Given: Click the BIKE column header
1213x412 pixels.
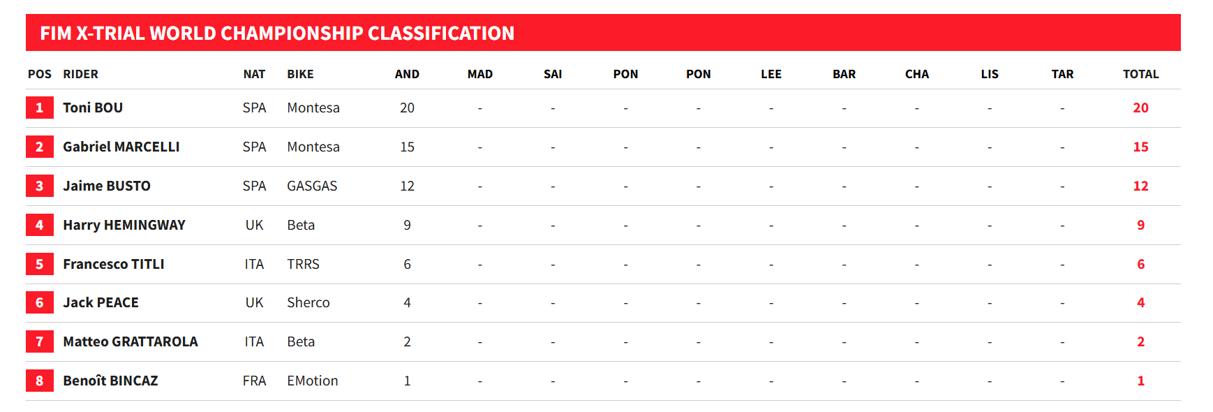Looking at the screenshot, I should coord(300,75).
